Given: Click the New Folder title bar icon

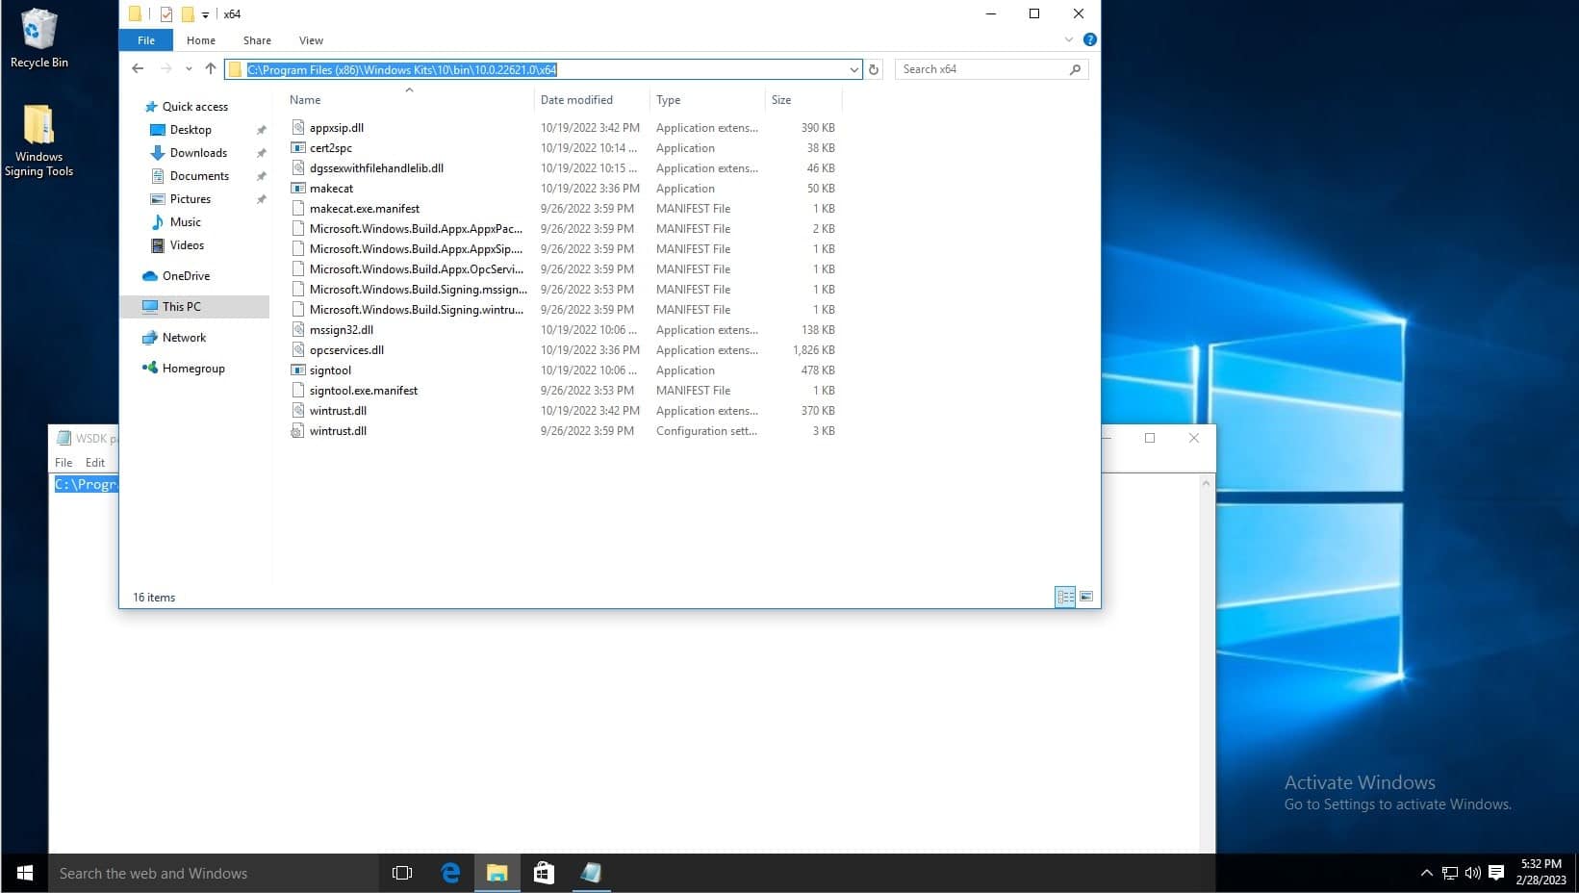Looking at the screenshot, I should click(188, 14).
